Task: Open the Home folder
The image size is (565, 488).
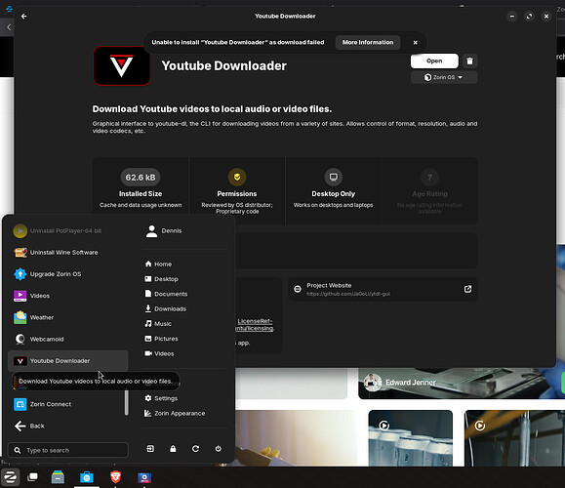Action: tap(184, 264)
